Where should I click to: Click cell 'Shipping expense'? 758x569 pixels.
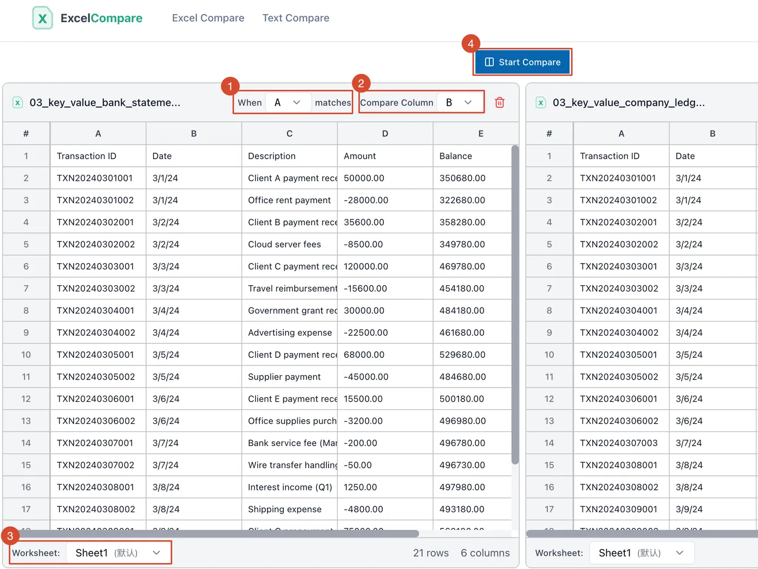coord(289,509)
